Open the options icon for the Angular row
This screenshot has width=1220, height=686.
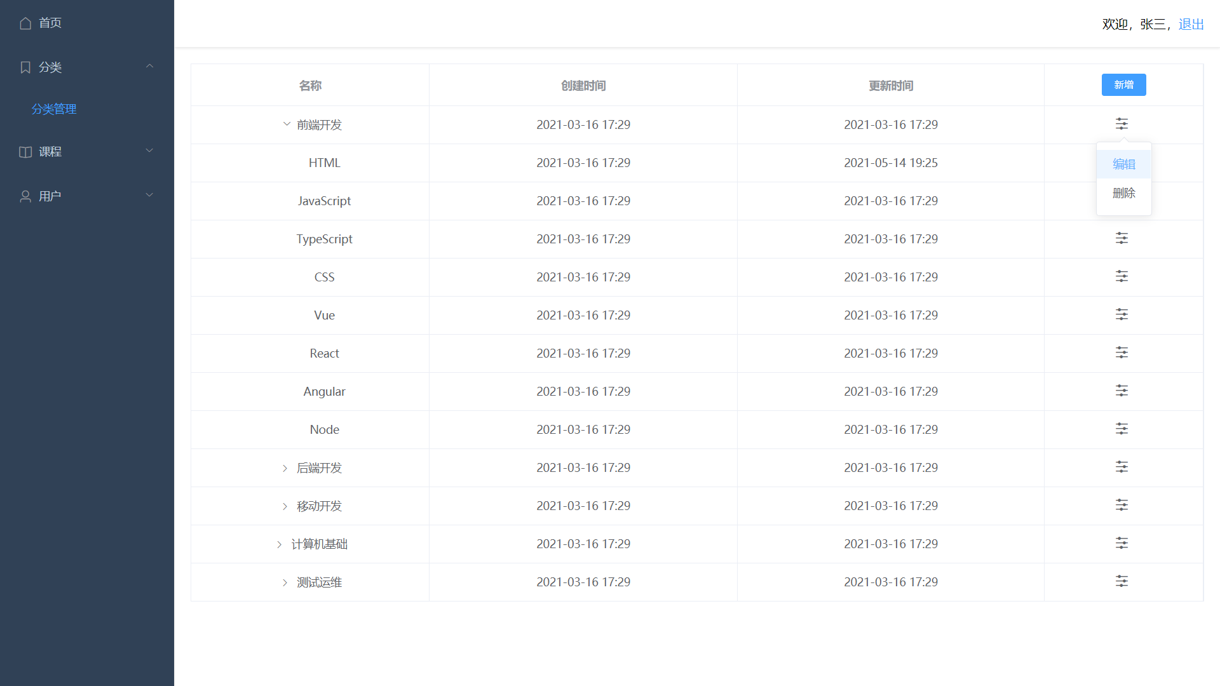click(x=1122, y=391)
